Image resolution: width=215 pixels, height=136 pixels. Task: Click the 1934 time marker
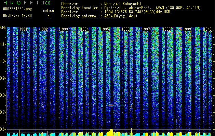(85, 29)
